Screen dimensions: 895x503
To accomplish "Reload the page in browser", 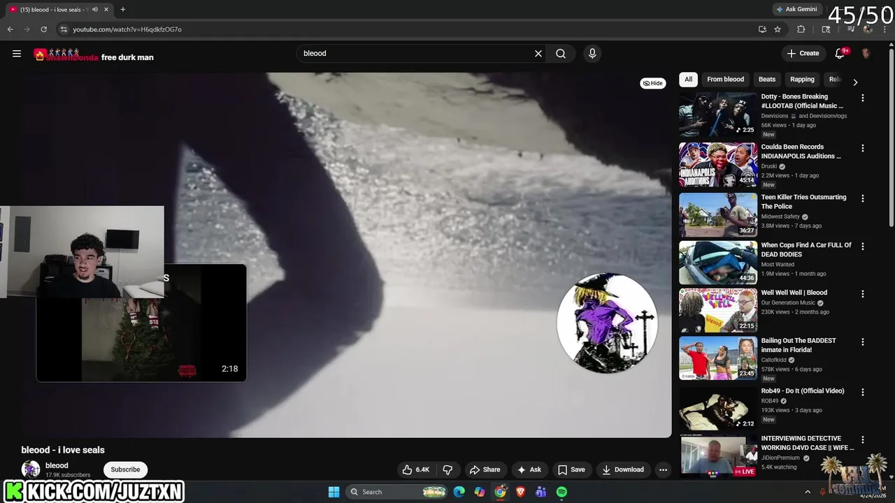I will tap(43, 29).
